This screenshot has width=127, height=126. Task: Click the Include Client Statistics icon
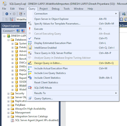pos(30,78)
